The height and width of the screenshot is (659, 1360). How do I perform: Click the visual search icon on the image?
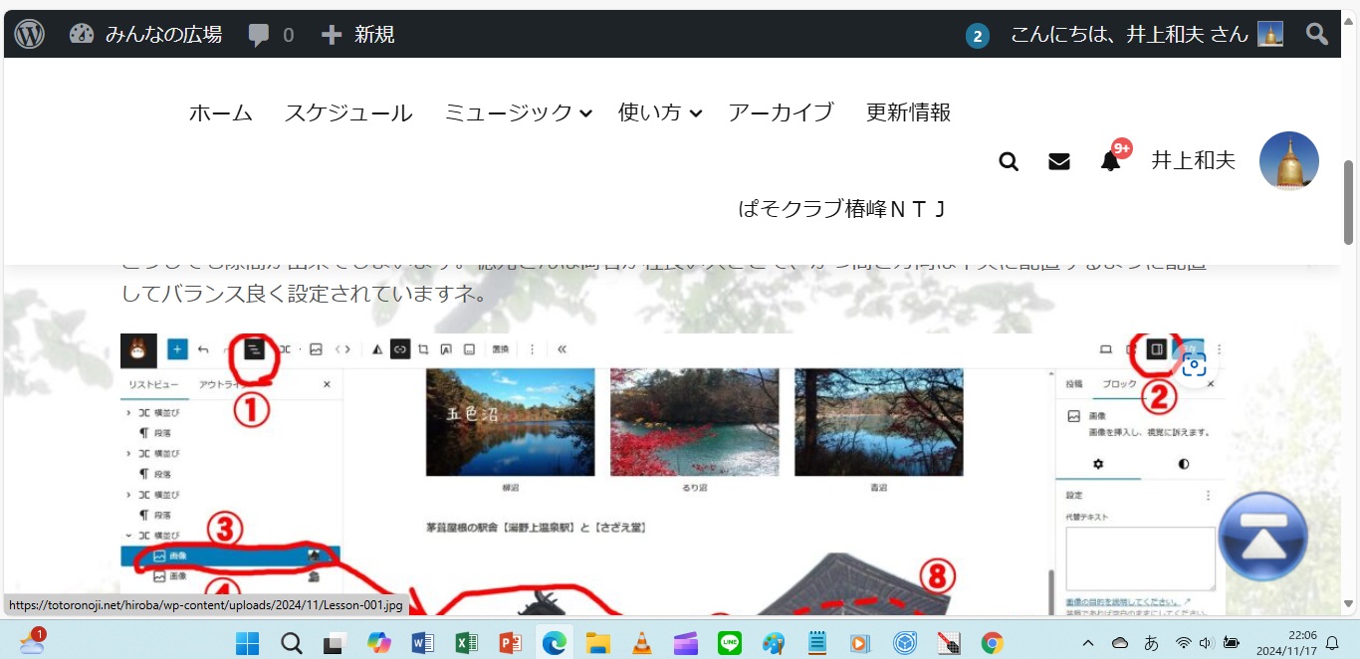1194,364
